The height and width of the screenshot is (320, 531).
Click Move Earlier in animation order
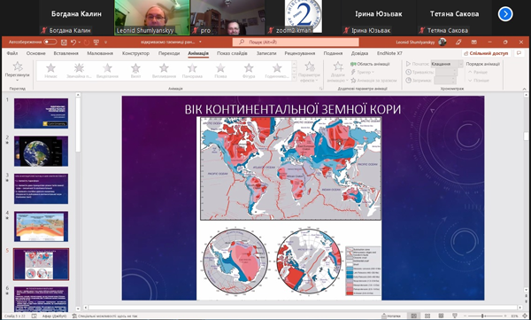pos(478,72)
